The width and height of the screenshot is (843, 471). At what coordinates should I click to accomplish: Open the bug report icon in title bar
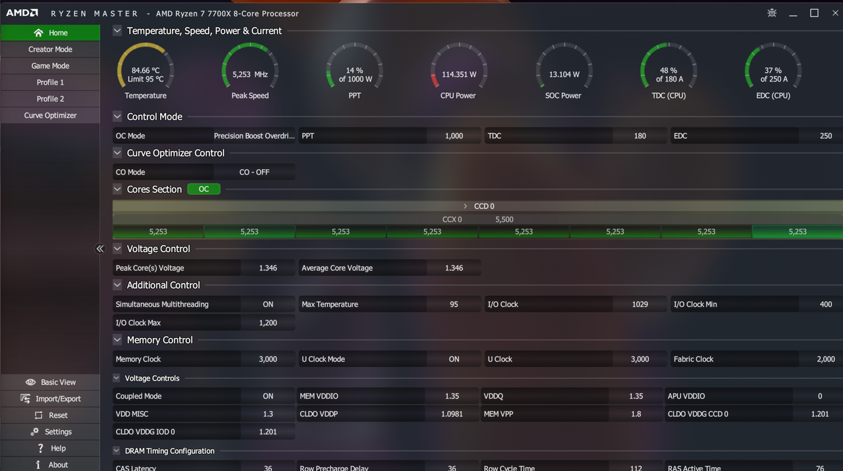pyautogui.click(x=772, y=13)
